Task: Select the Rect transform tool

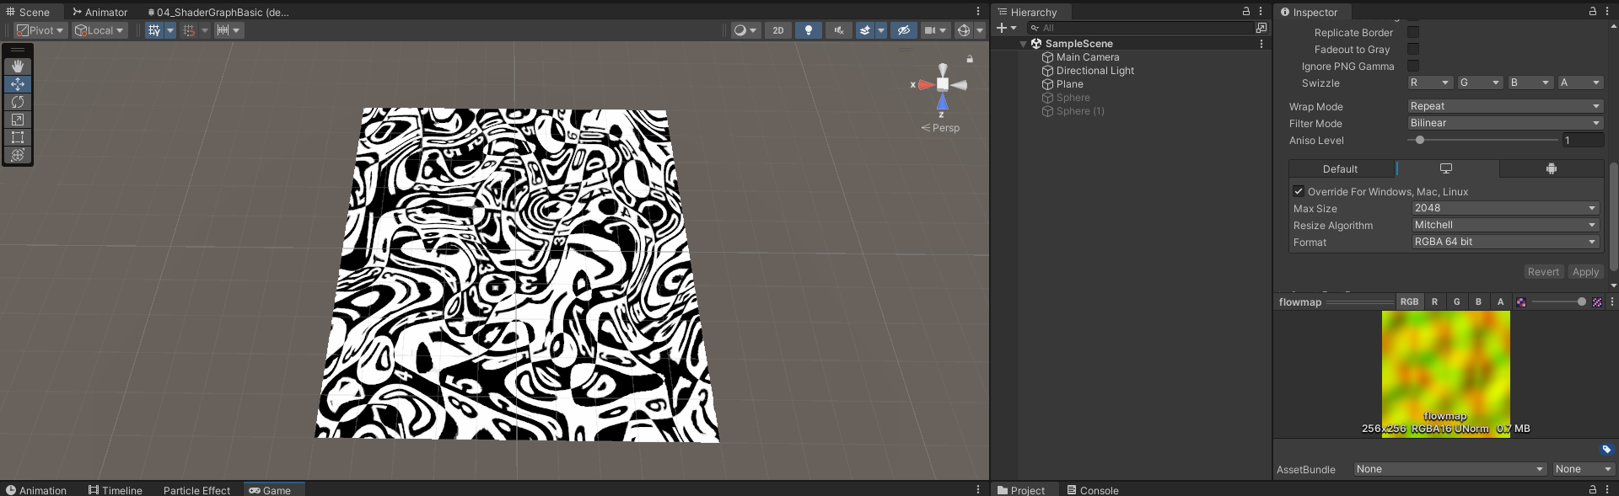Action: point(18,137)
